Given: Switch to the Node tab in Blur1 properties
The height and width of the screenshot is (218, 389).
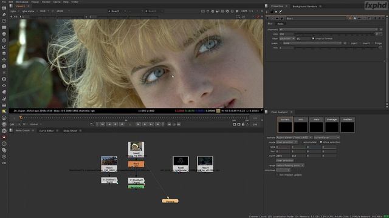Looking at the screenshot, I should pyautogui.click(x=281, y=24).
